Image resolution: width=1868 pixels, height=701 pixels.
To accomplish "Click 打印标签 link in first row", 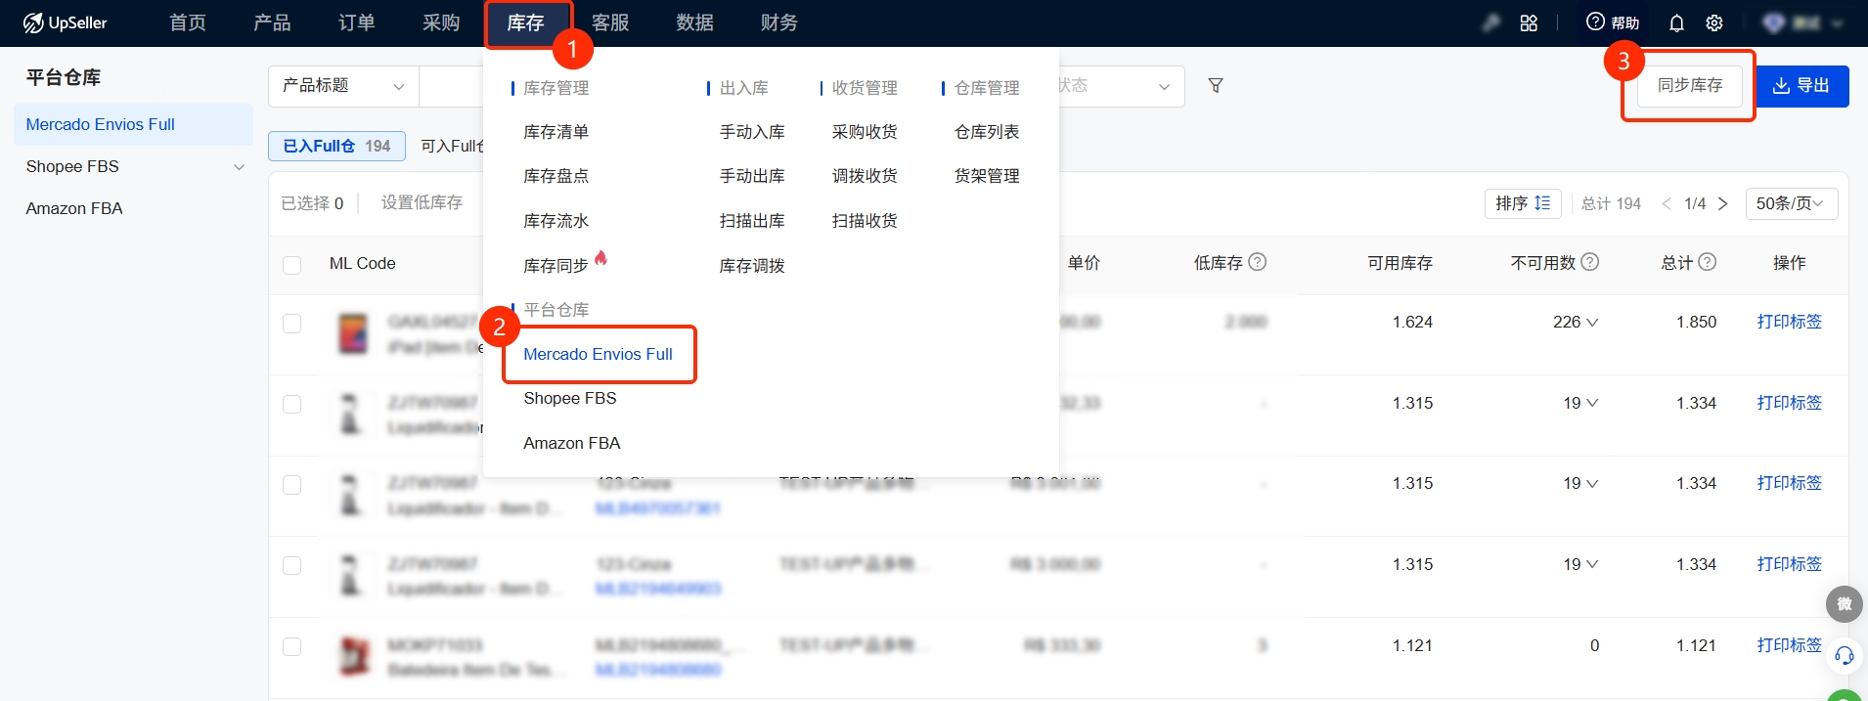I will point(1789,322).
